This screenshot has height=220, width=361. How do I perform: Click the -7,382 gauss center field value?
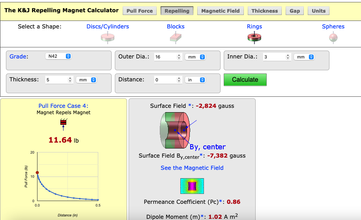point(217,156)
